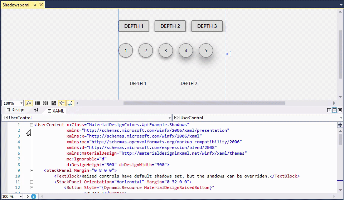Click the designer scroll left arrow
This screenshot has height=200, width=344.
point(77,103)
